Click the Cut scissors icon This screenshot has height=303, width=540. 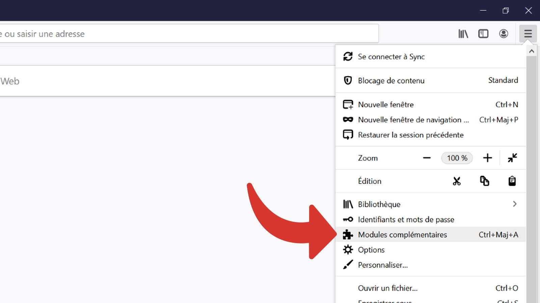coord(457,181)
